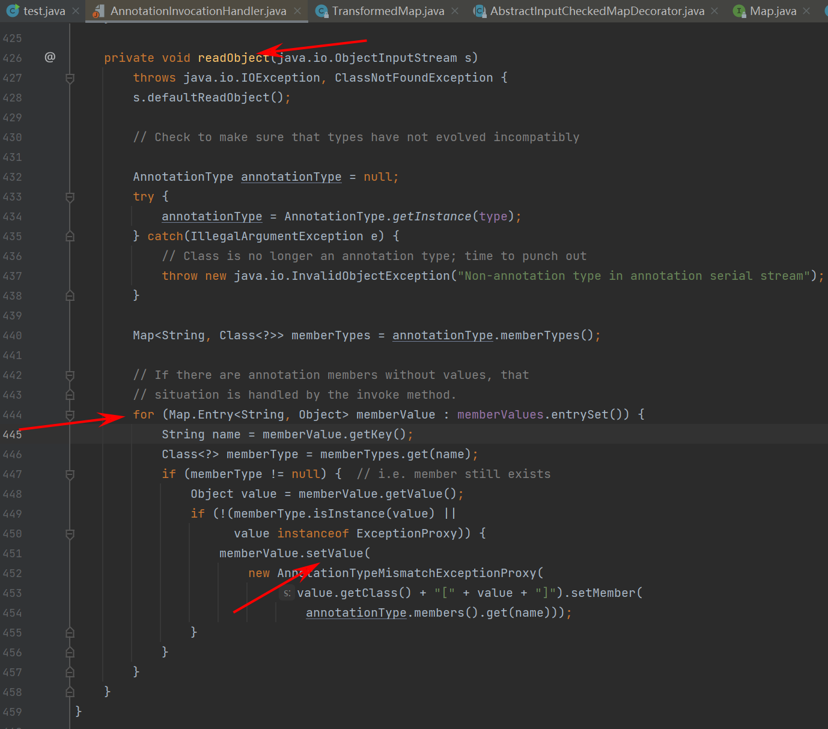Click the class icon on test.java tab
Screen dimensions: 828x729
pos(13,11)
